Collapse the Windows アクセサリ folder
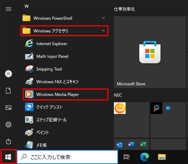The height and width of the screenshot is (164, 188). [64, 31]
